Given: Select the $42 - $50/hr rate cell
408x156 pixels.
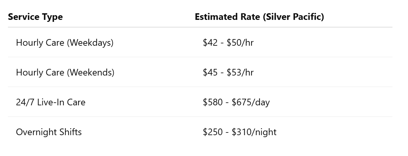Looking at the screenshot, I should pos(228,43).
